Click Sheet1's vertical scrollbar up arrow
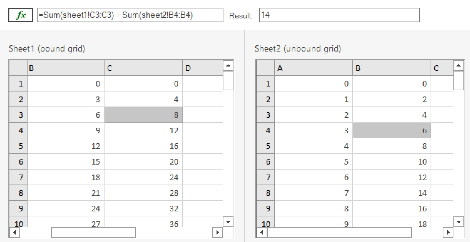The image size is (470, 242). 228,65
